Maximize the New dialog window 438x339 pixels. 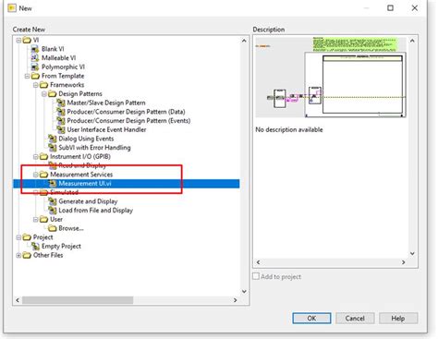pyautogui.click(x=390, y=8)
